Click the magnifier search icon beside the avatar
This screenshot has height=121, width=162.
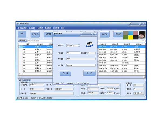[x=143, y=41]
